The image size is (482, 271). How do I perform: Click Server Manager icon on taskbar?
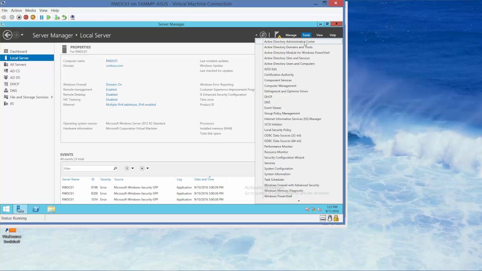point(20,209)
